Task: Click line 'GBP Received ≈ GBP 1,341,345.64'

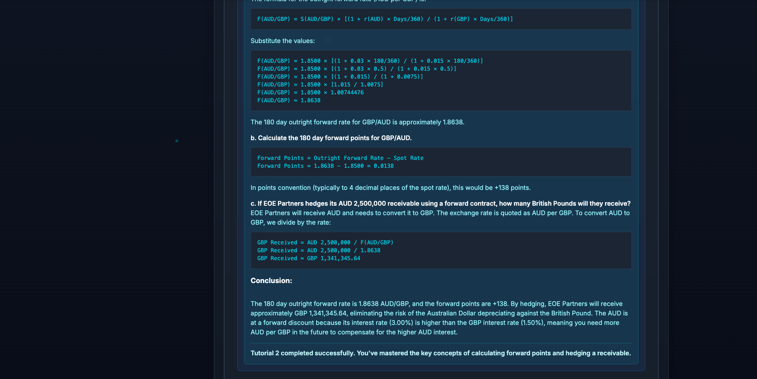Action: 309,258
